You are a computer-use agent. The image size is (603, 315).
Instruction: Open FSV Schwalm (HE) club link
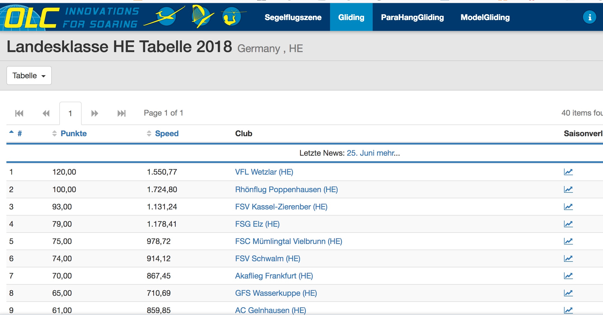pyautogui.click(x=268, y=258)
